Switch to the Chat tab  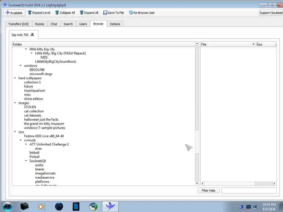pos(54,24)
